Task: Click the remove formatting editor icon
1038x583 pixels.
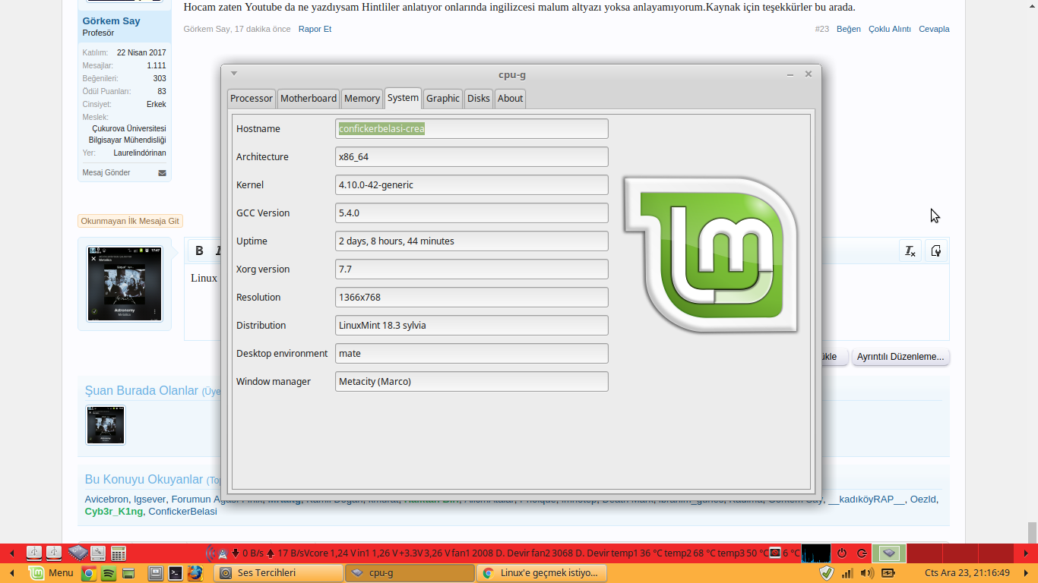Action: [910, 251]
